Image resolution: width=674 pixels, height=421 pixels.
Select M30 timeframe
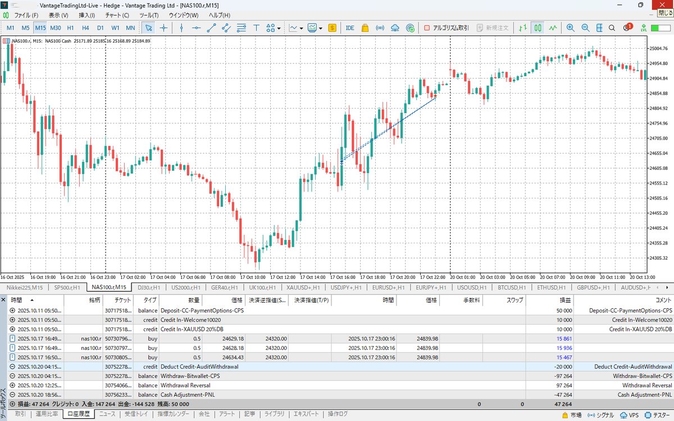point(55,27)
